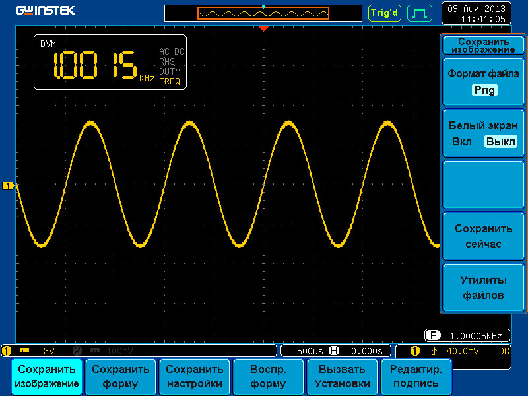Click the channel 1 indicator showing 2V

(40, 350)
